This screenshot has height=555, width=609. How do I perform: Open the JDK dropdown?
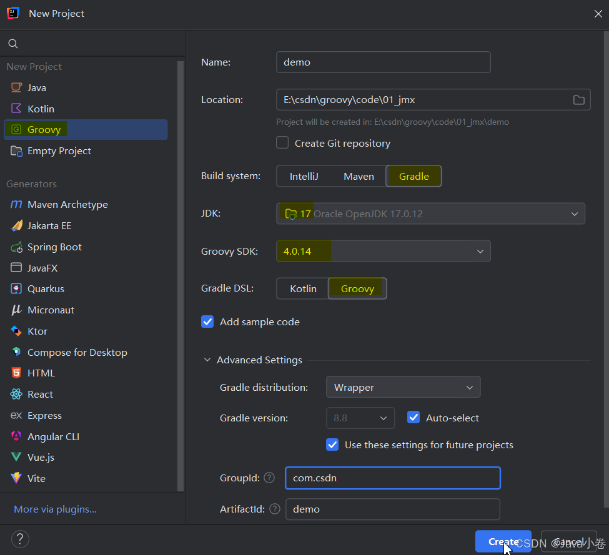[x=430, y=214]
